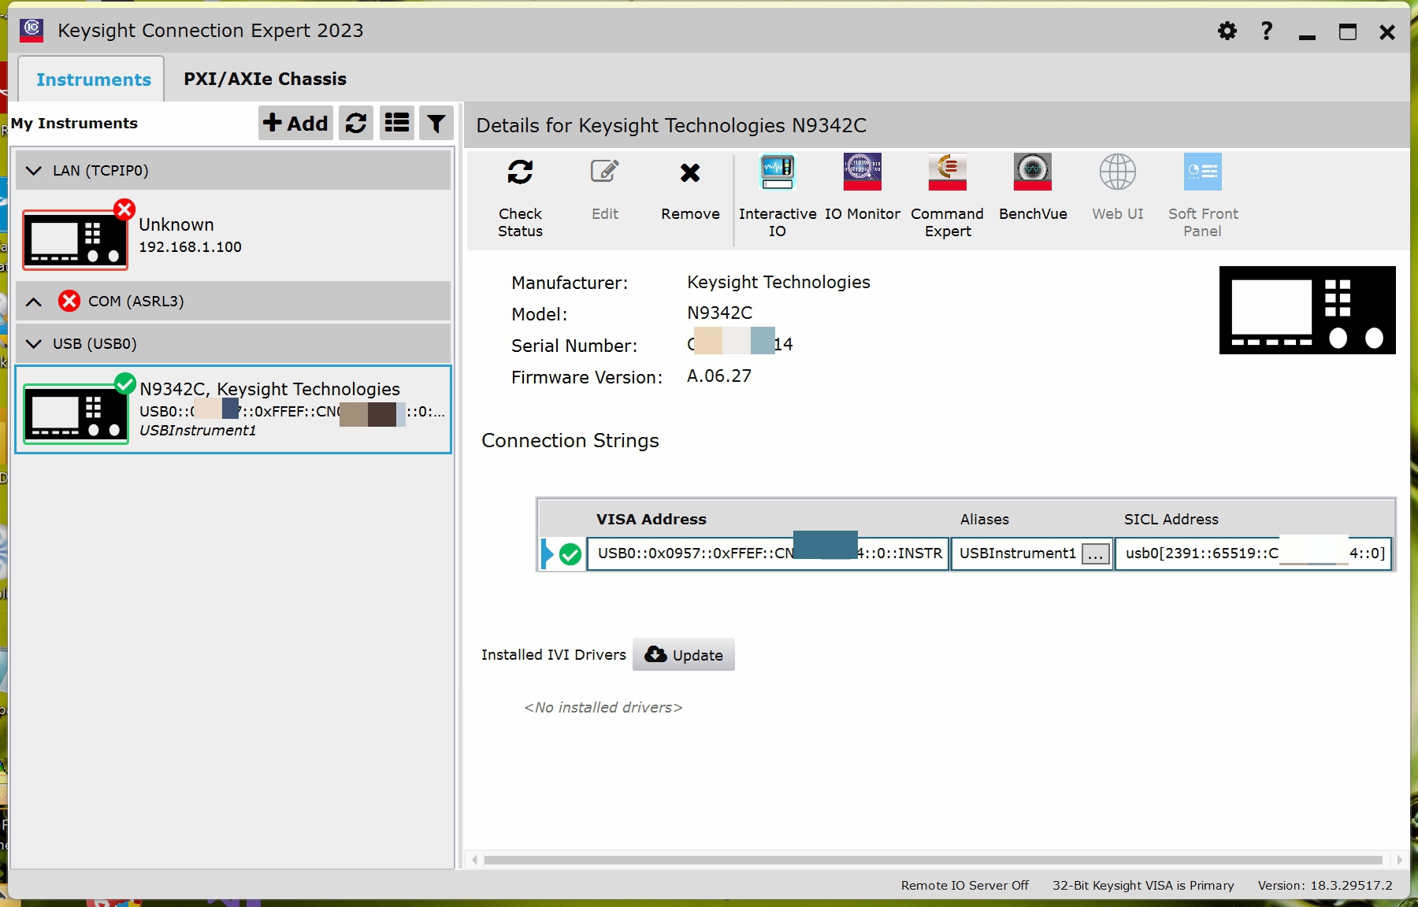Click the '<No installed drivers>' text
This screenshot has height=907, width=1418.
tap(603, 708)
